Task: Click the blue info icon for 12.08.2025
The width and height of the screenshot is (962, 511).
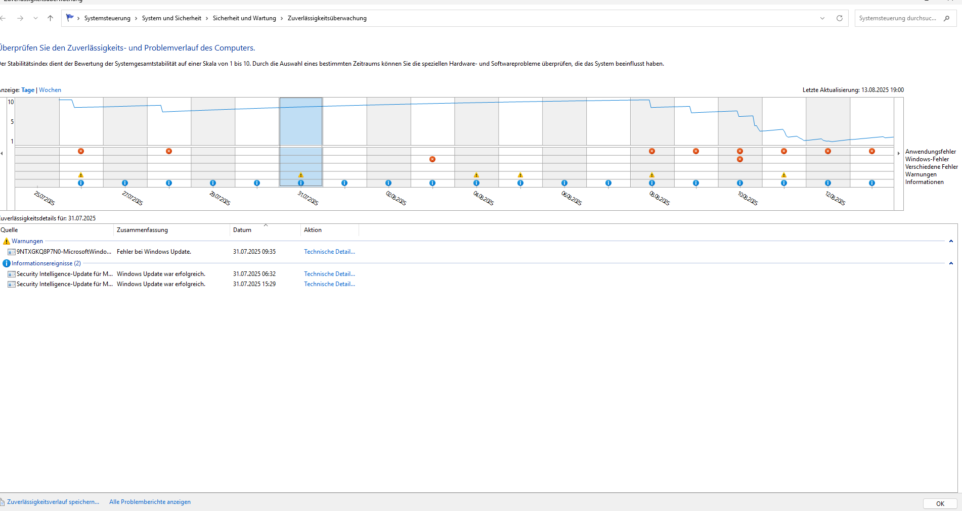Action: pos(828,183)
